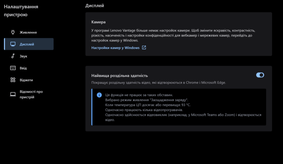Select the Дисплей sidebar label
This screenshot has width=283, height=164.
pyautogui.click(x=27, y=44)
